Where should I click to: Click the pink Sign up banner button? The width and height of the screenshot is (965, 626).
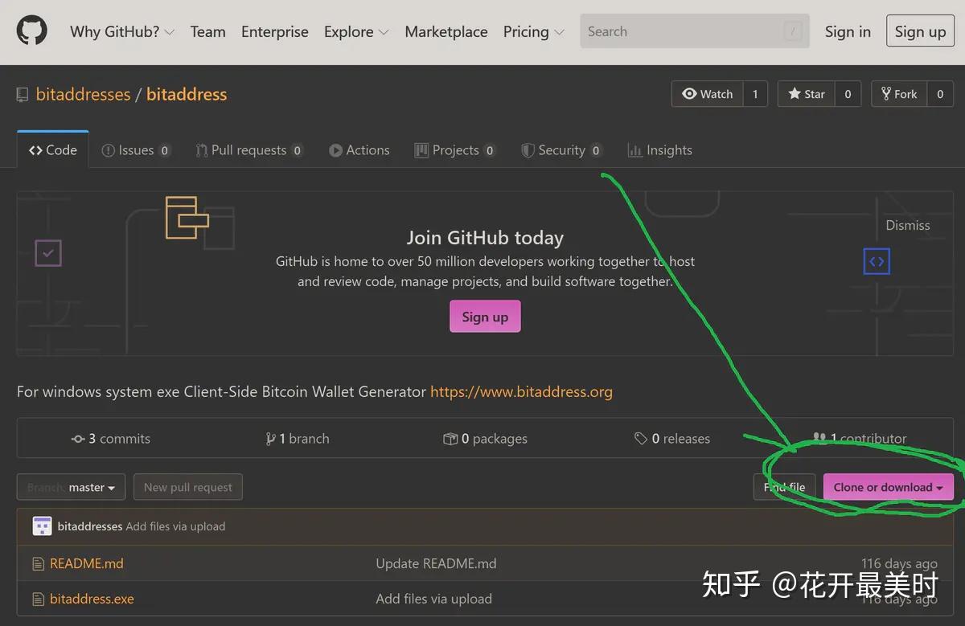(485, 317)
